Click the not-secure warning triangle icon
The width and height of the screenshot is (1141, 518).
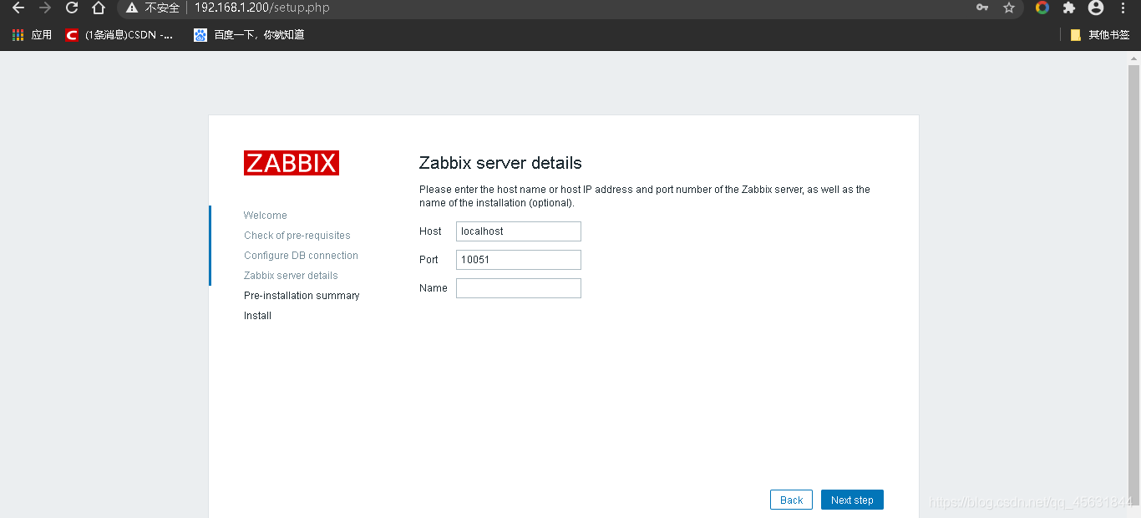pyautogui.click(x=132, y=8)
